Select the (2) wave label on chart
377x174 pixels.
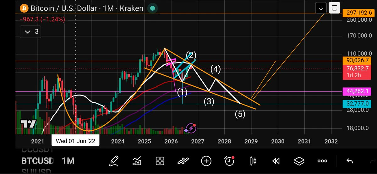191,55
